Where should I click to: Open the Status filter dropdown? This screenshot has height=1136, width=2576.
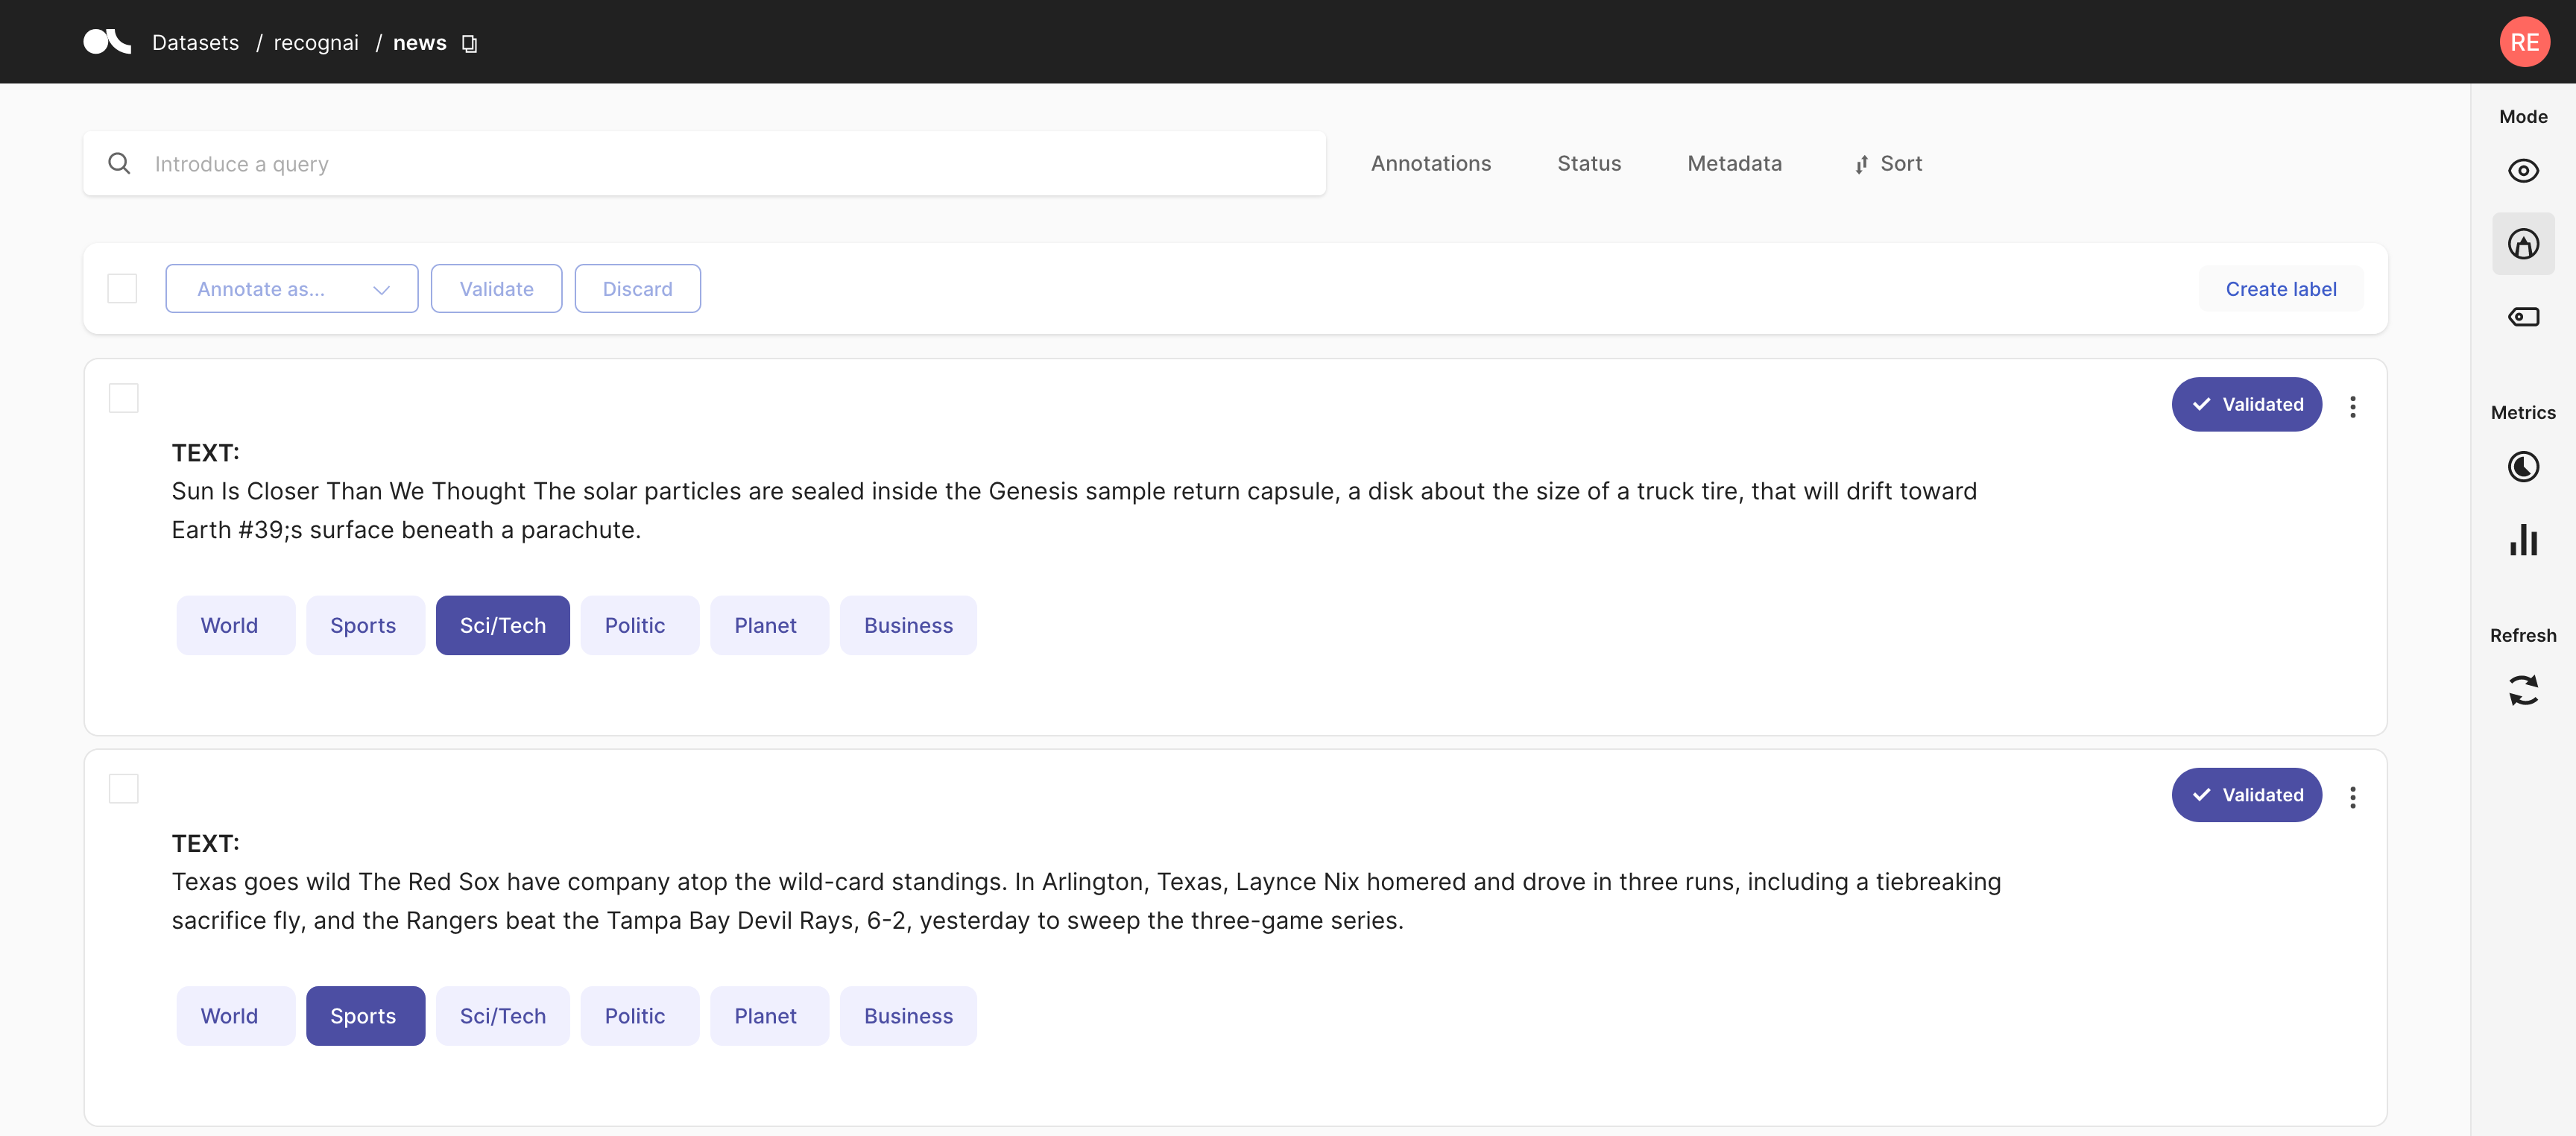[1588, 164]
